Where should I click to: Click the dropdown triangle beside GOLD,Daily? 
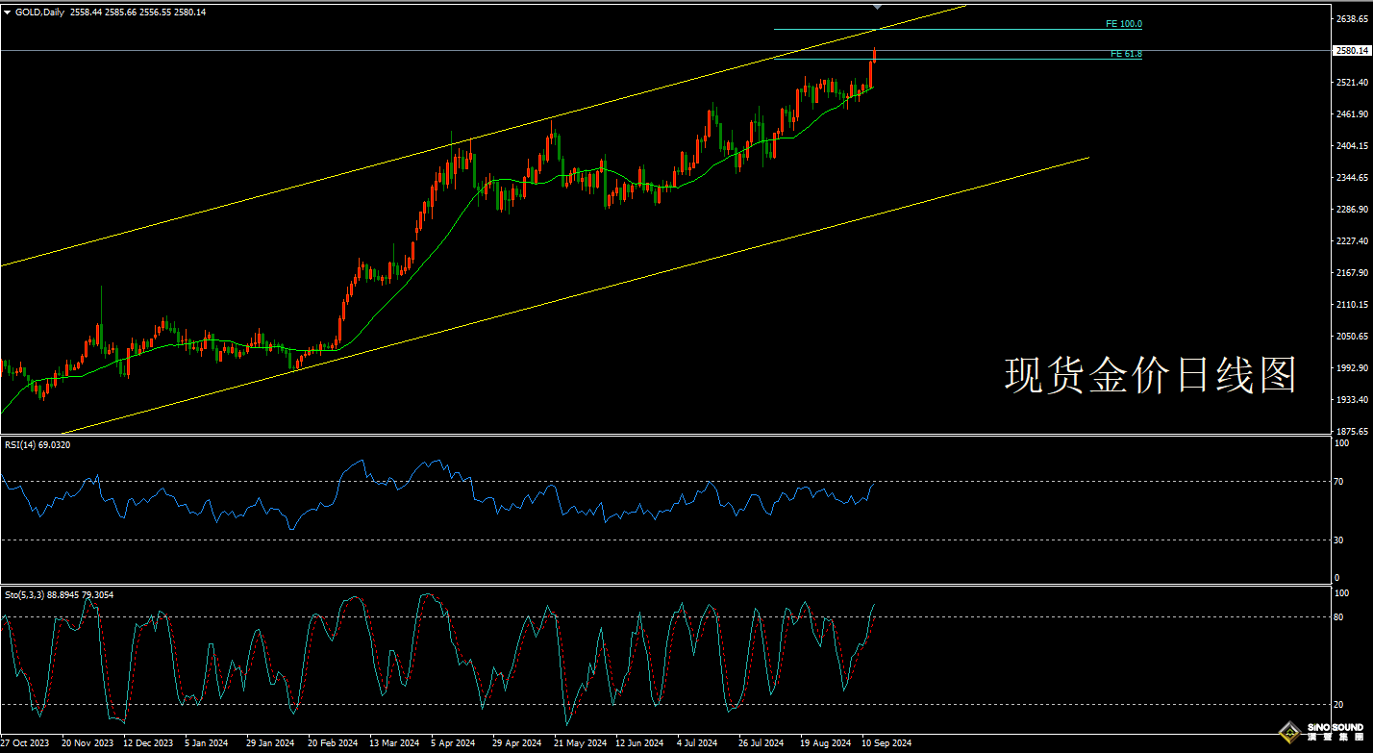(8, 12)
